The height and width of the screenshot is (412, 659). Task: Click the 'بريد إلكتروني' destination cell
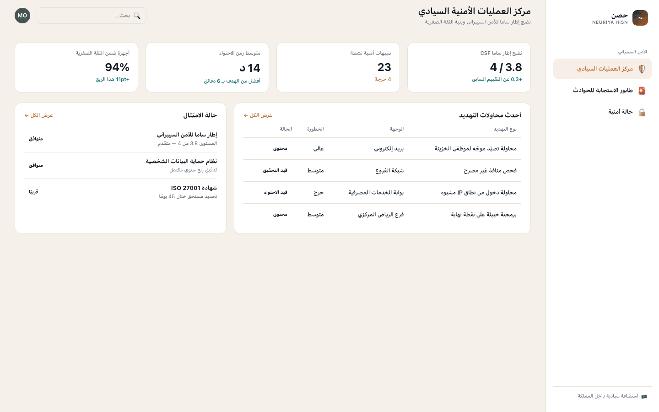[x=389, y=149]
